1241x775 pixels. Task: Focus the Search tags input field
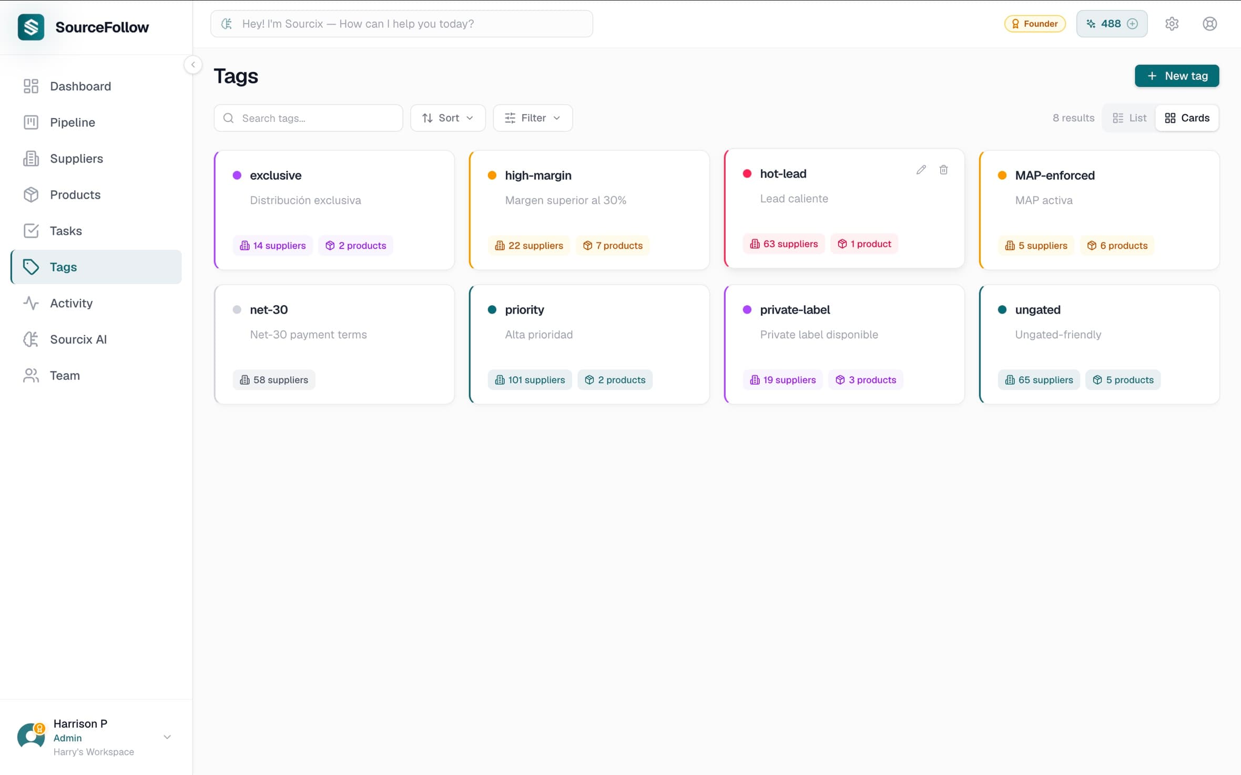[316, 118]
